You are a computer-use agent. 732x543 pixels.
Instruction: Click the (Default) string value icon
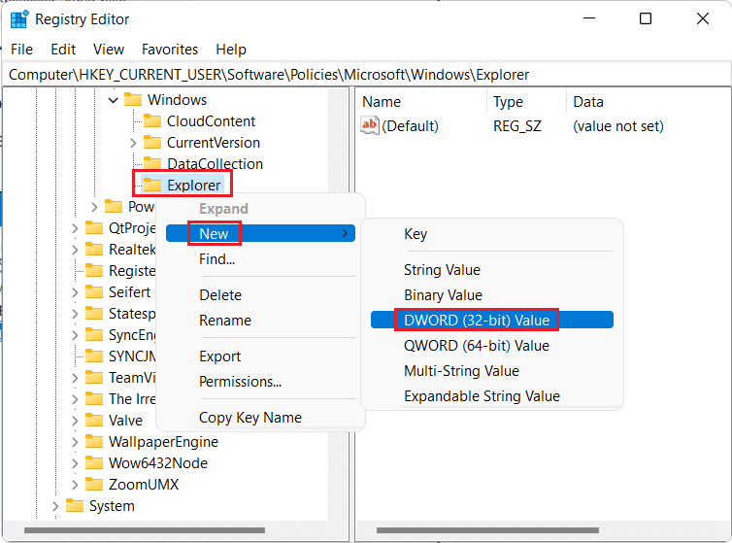click(369, 125)
